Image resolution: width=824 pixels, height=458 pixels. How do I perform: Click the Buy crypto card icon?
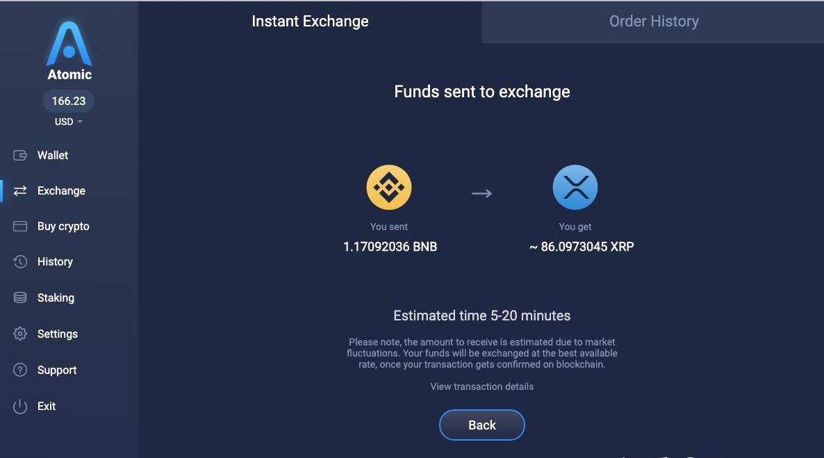20,226
